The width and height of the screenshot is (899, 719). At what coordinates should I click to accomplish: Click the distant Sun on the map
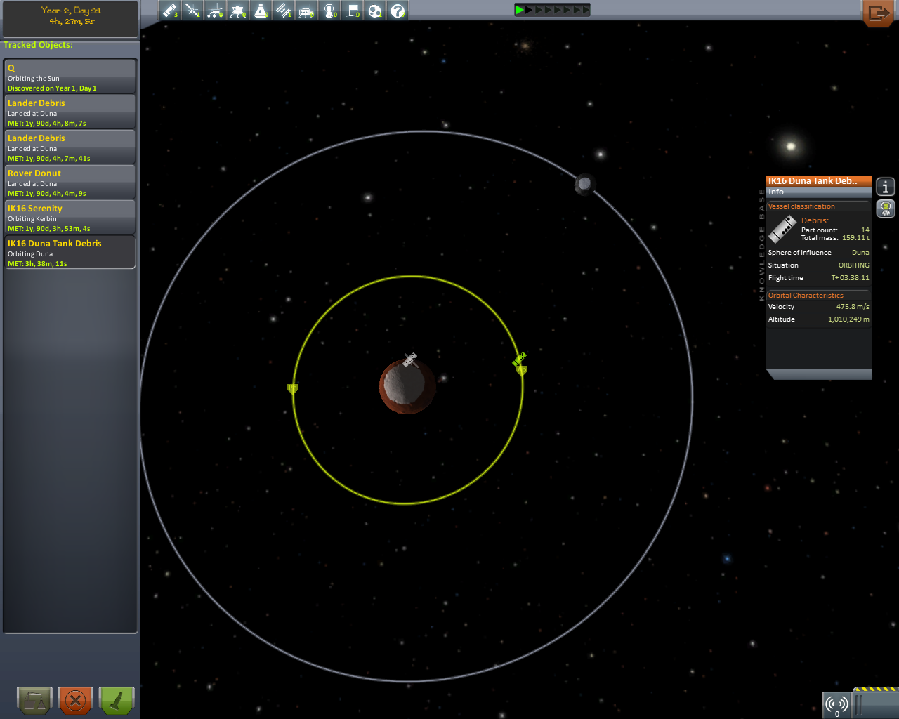(x=791, y=146)
